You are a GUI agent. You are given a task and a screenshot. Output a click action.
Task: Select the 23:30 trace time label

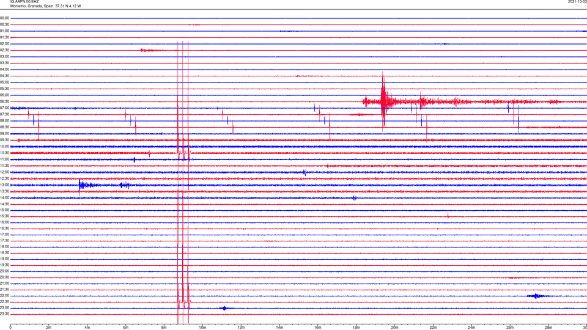click(x=5, y=314)
